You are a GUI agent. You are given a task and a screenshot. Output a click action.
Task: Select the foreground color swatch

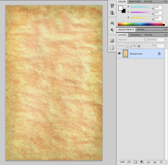coord(121,8)
